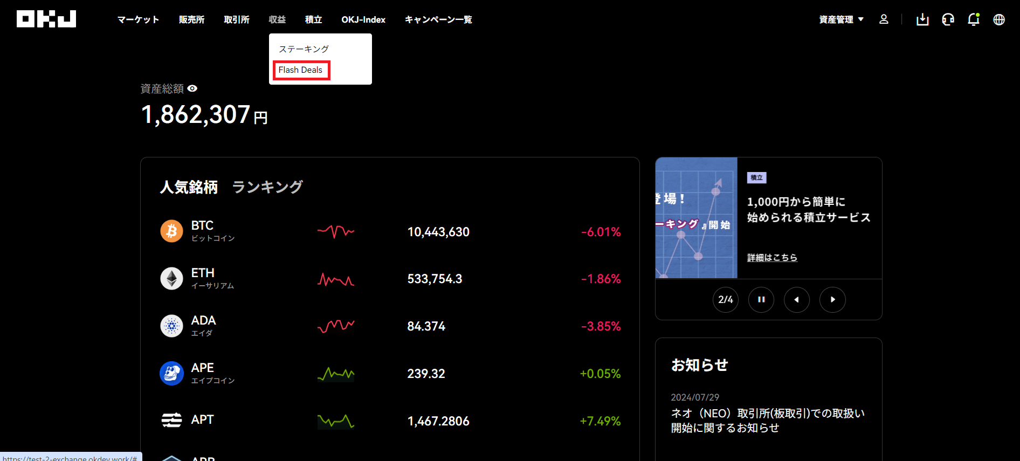Click the 2/4 slide counter
This screenshot has width=1020, height=461.
tap(726, 299)
